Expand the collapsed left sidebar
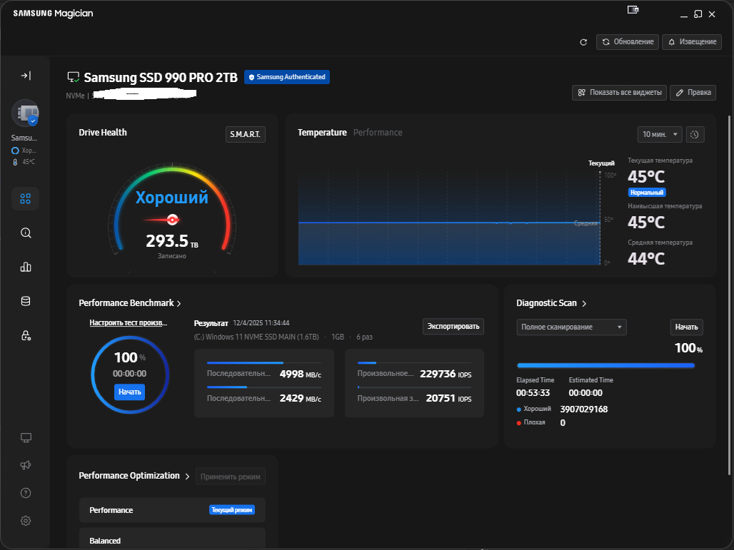Image resolution: width=734 pixels, height=550 pixels. point(26,76)
